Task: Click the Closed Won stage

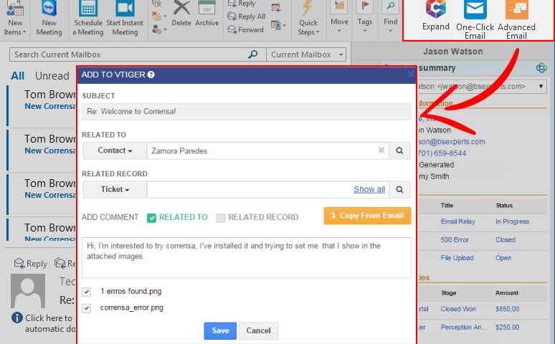Action: [458, 309]
